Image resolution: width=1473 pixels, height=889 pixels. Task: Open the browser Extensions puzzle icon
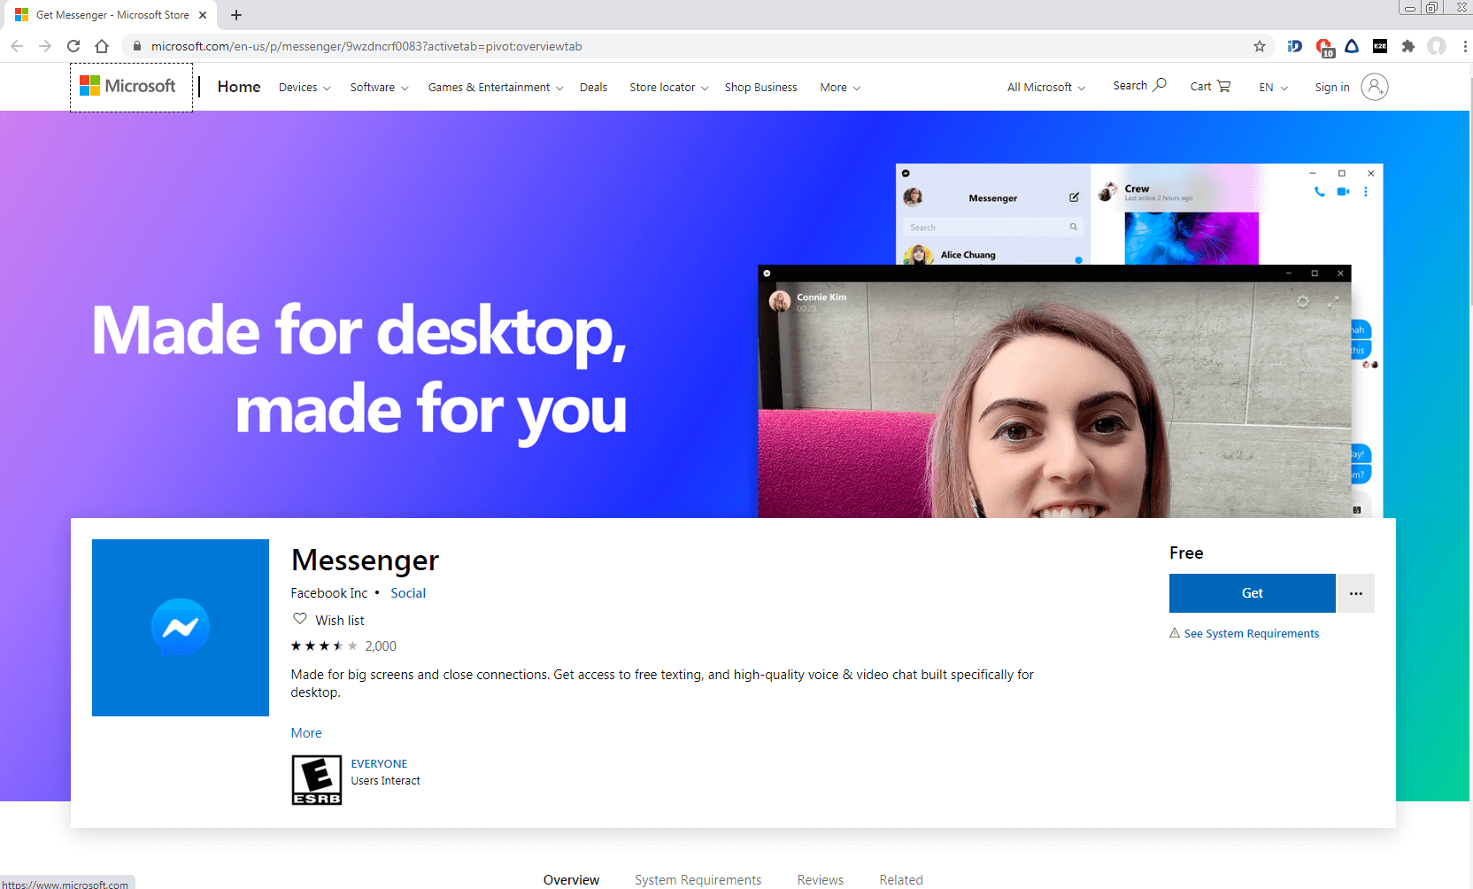(x=1407, y=46)
